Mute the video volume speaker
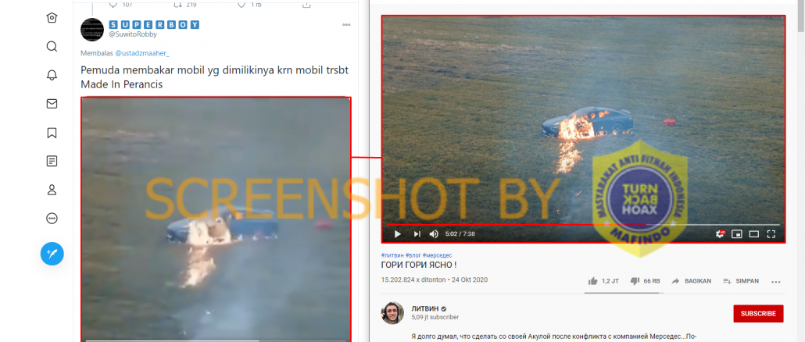This screenshot has width=805, height=342. pos(434,234)
